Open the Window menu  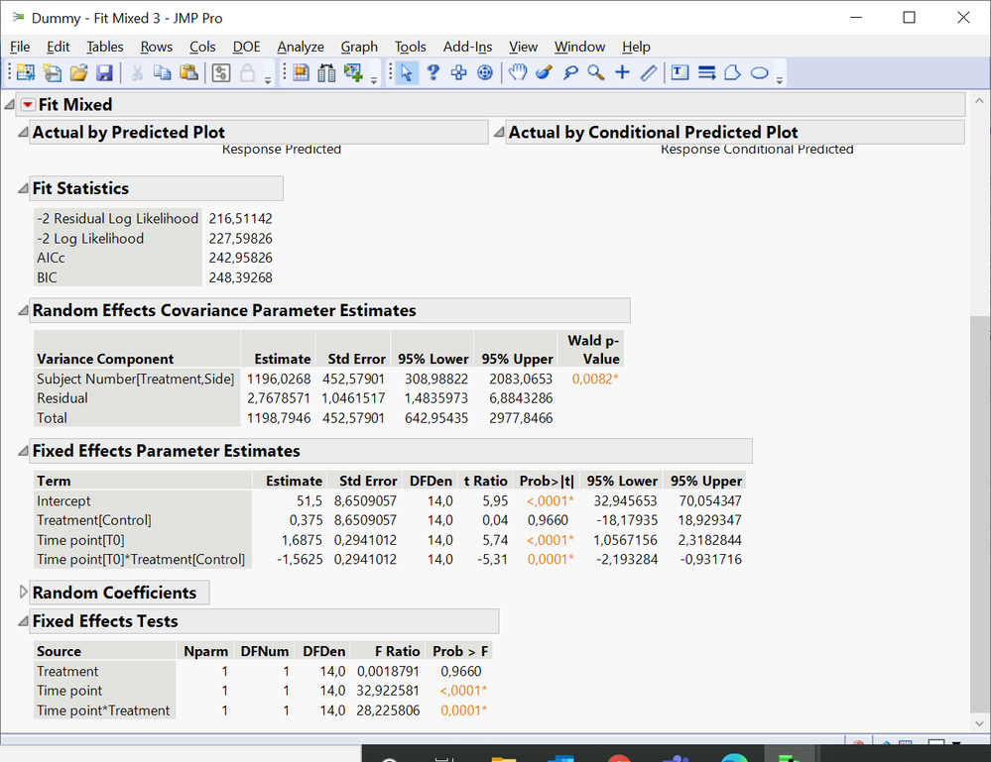pos(579,47)
